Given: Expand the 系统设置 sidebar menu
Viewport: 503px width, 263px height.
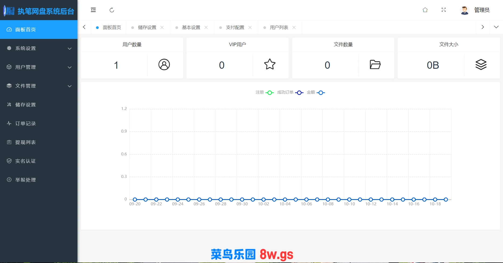Looking at the screenshot, I should tap(39, 48).
